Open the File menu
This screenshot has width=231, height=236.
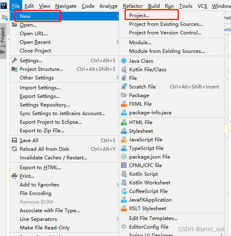point(16,6)
